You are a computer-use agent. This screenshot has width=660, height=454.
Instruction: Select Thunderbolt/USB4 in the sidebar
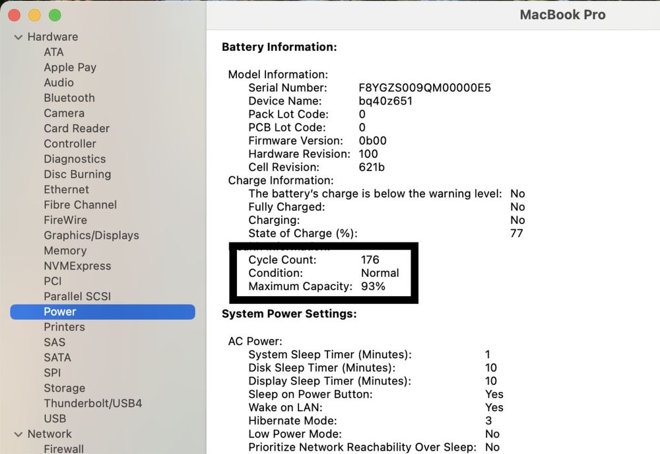click(x=93, y=403)
